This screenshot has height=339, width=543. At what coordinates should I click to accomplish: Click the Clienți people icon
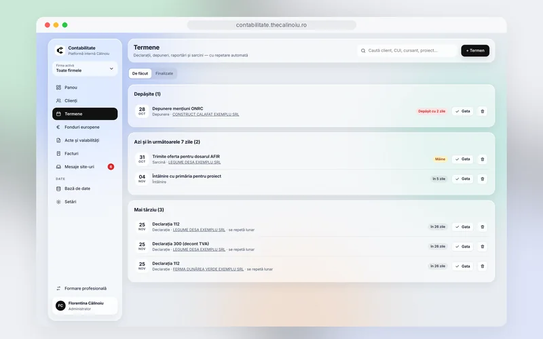click(x=58, y=100)
